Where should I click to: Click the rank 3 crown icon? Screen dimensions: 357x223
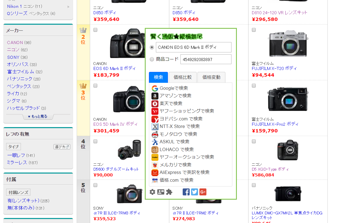[83, 86]
